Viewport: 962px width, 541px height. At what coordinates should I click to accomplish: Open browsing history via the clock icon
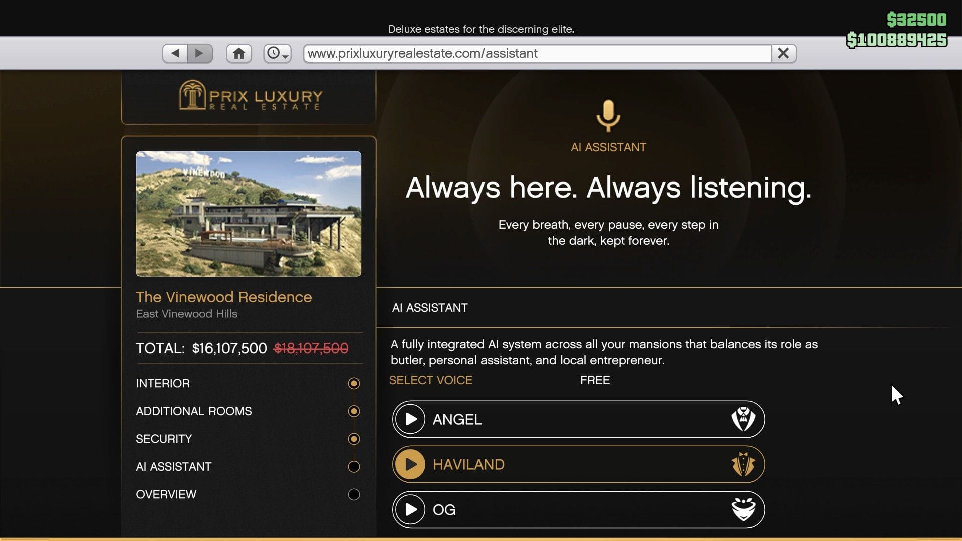(274, 53)
